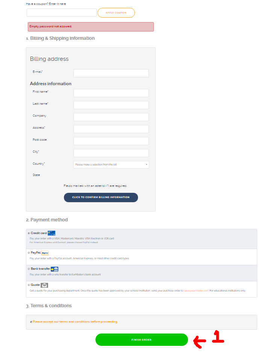Focus the E-mail input field
Image resolution: width=279 pixels, height=353 pixels.
pos(111,73)
